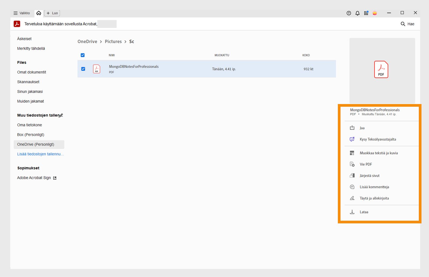Select Lisää kommentteja commenting tool
Image resolution: width=429 pixels, height=277 pixels.
tap(352, 187)
